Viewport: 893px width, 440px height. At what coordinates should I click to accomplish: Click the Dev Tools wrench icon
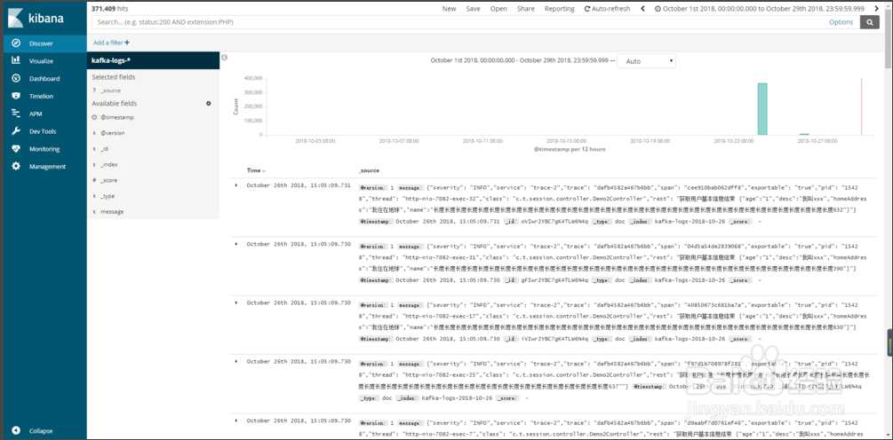tap(16, 131)
